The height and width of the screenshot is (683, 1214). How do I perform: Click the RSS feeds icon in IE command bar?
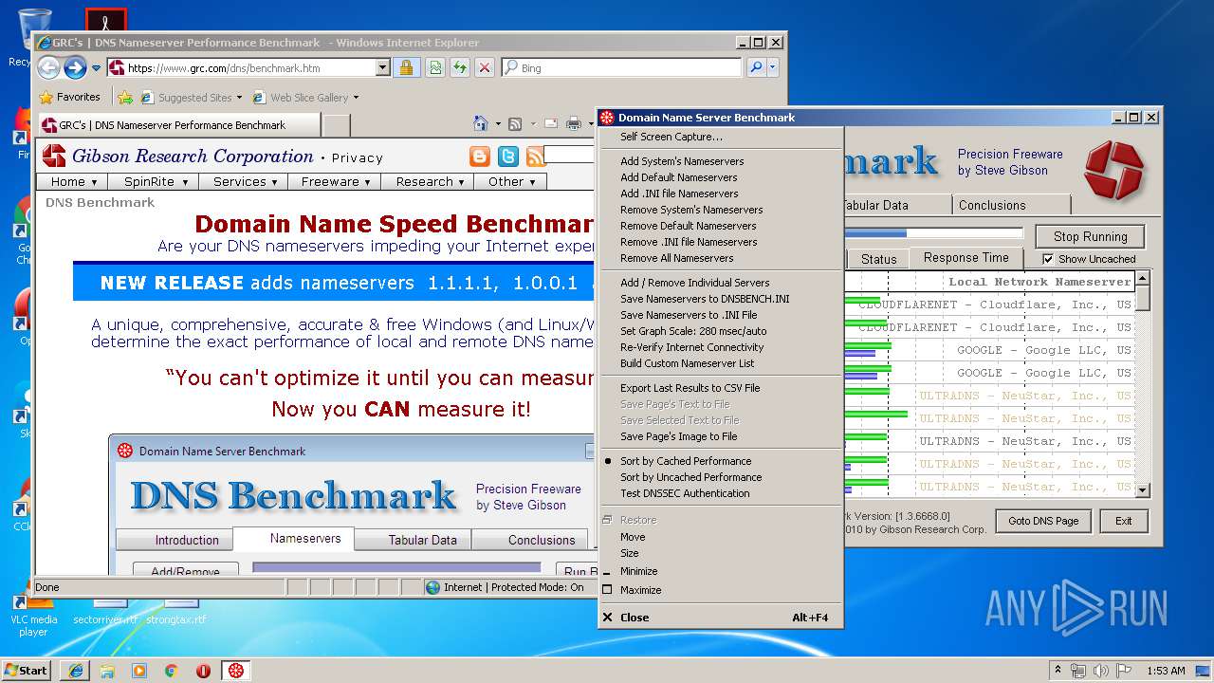pyautogui.click(x=515, y=124)
